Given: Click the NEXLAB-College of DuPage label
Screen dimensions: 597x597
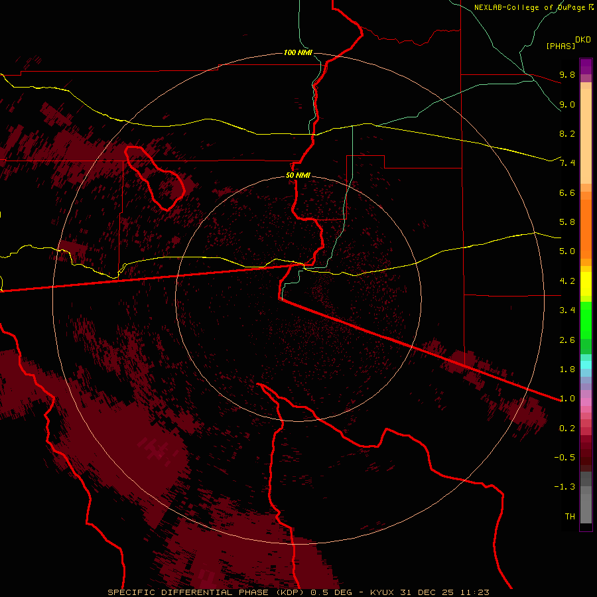Looking at the screenshot, I should coord(531,7).
